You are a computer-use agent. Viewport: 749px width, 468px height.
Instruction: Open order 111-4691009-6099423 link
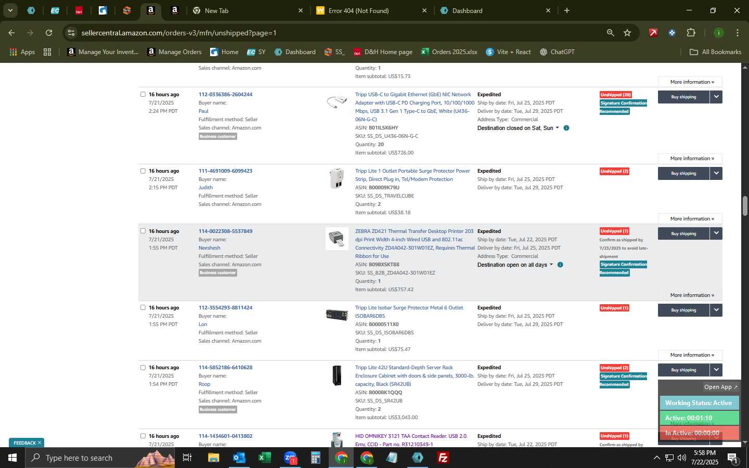(x=225, y=171)
